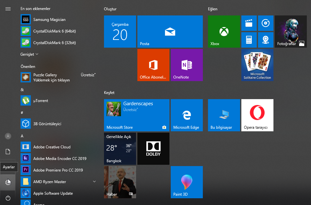Open Samsung Magician from recently added
311x205 pixels.
58,20
